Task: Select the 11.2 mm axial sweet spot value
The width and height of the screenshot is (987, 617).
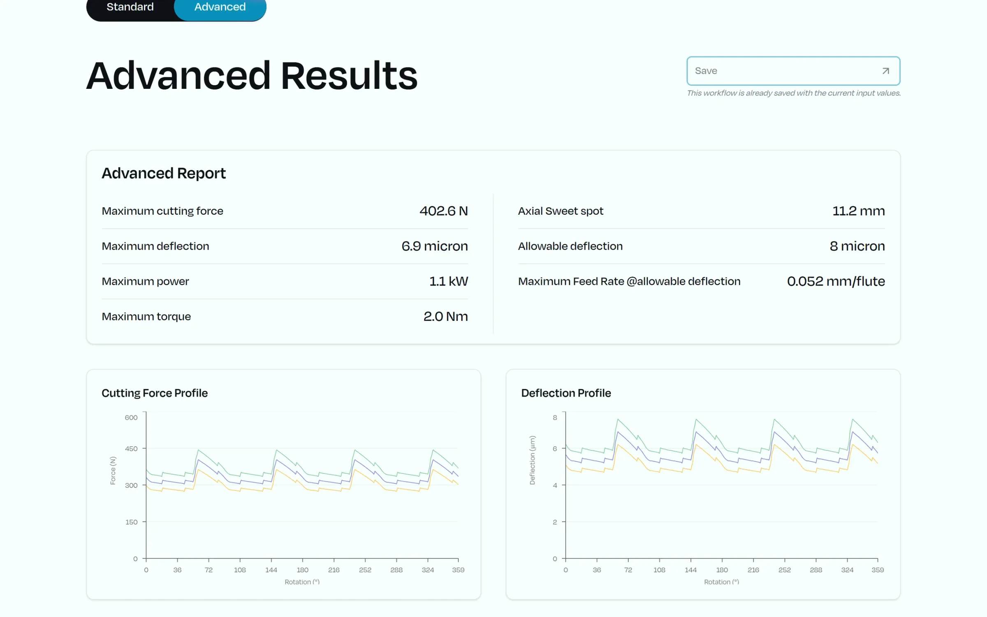Action: [x=859, y=211]
